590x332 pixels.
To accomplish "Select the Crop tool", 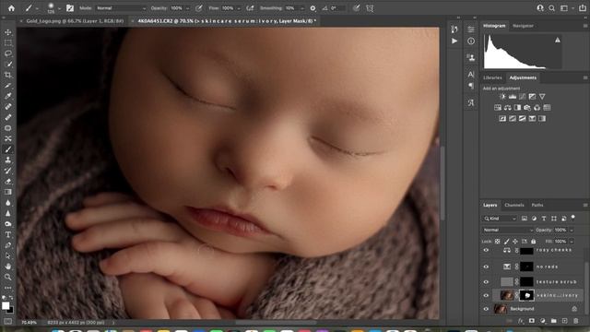I will pyautogui.click(x=8, y=75).
